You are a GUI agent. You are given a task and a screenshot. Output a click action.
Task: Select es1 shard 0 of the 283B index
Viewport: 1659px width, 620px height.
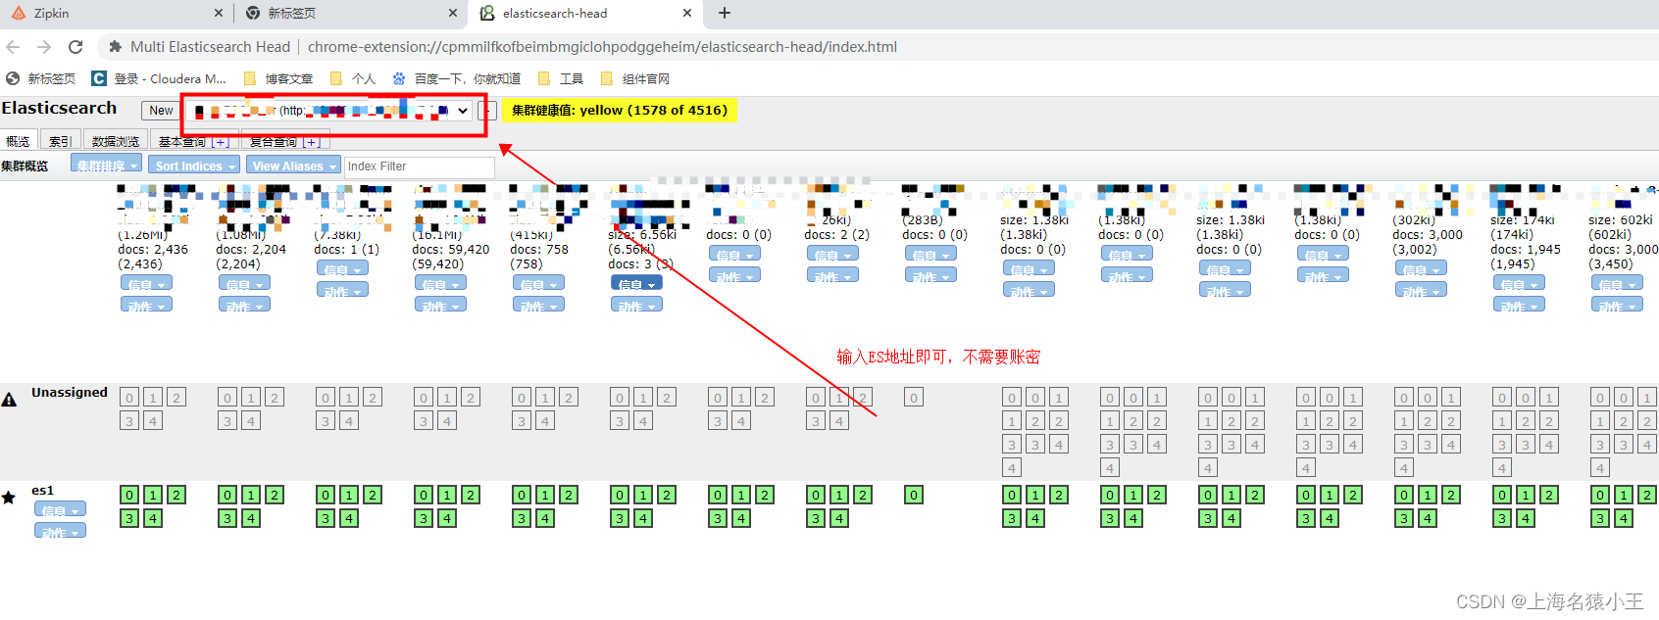pyautogui.click(x=914, y=495)
